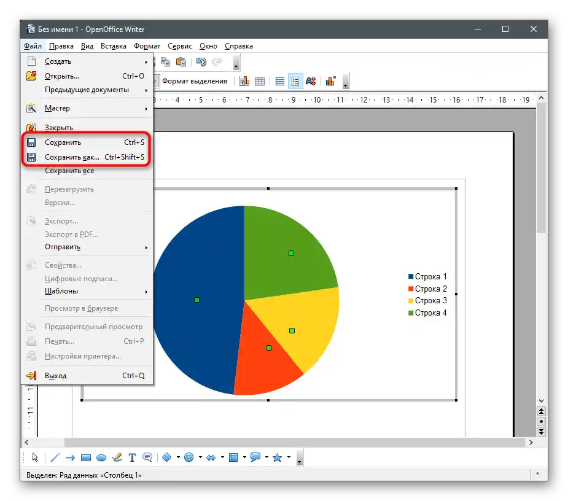
Task: Select the Rectangle drawing tool
Action: (x=86, y=457)
